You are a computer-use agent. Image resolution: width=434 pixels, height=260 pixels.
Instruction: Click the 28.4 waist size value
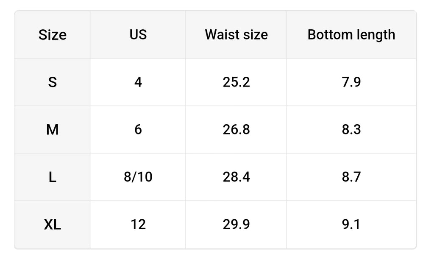pyautogui.click(x=236, y=177)
